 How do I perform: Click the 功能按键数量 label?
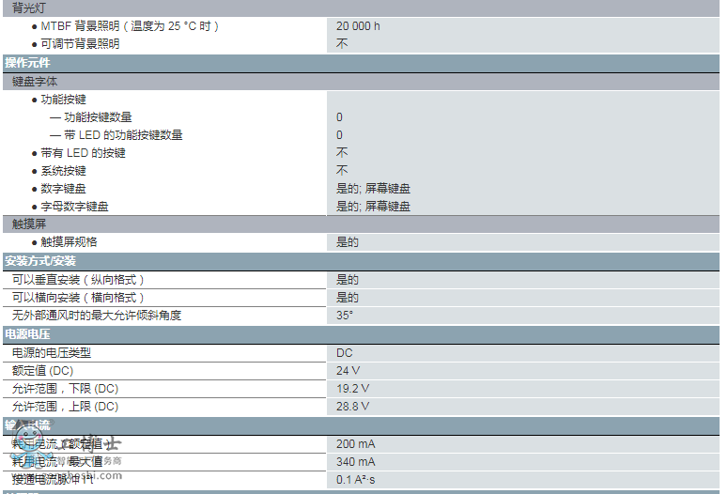(98, 117)
